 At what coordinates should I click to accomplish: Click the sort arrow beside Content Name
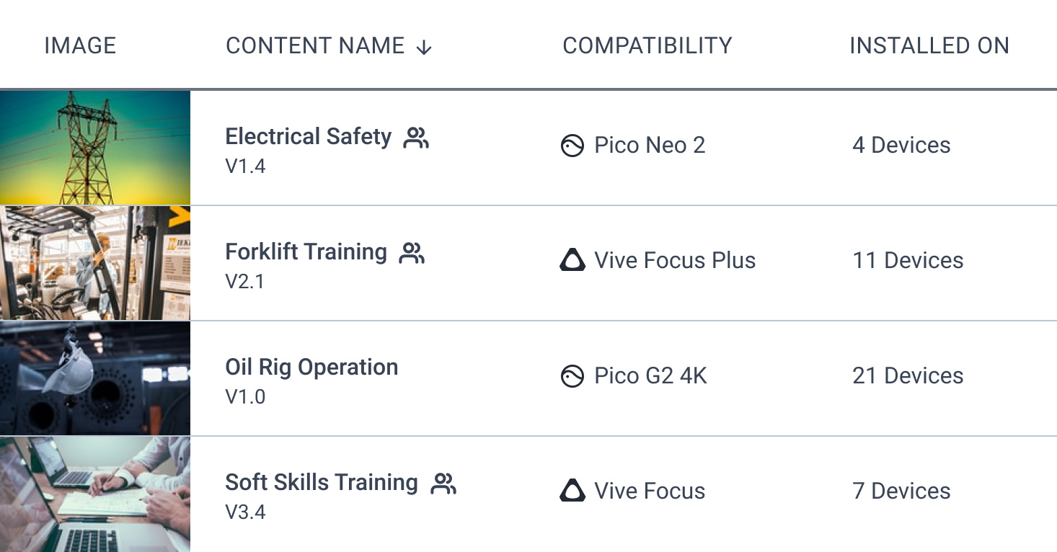(x=424, y=47)
